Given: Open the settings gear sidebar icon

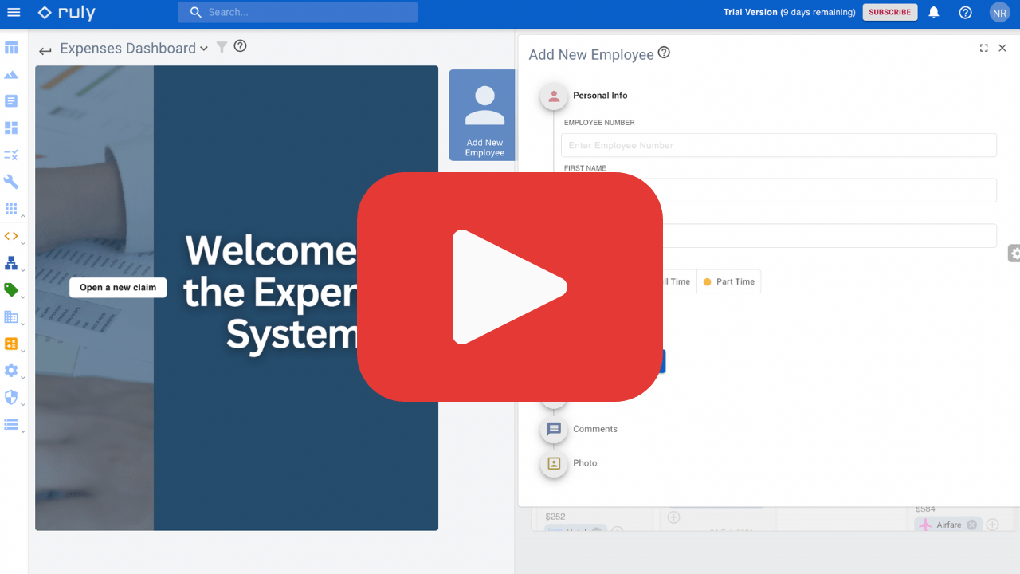Looking at the screenshot, I should (x=11, y=370).
